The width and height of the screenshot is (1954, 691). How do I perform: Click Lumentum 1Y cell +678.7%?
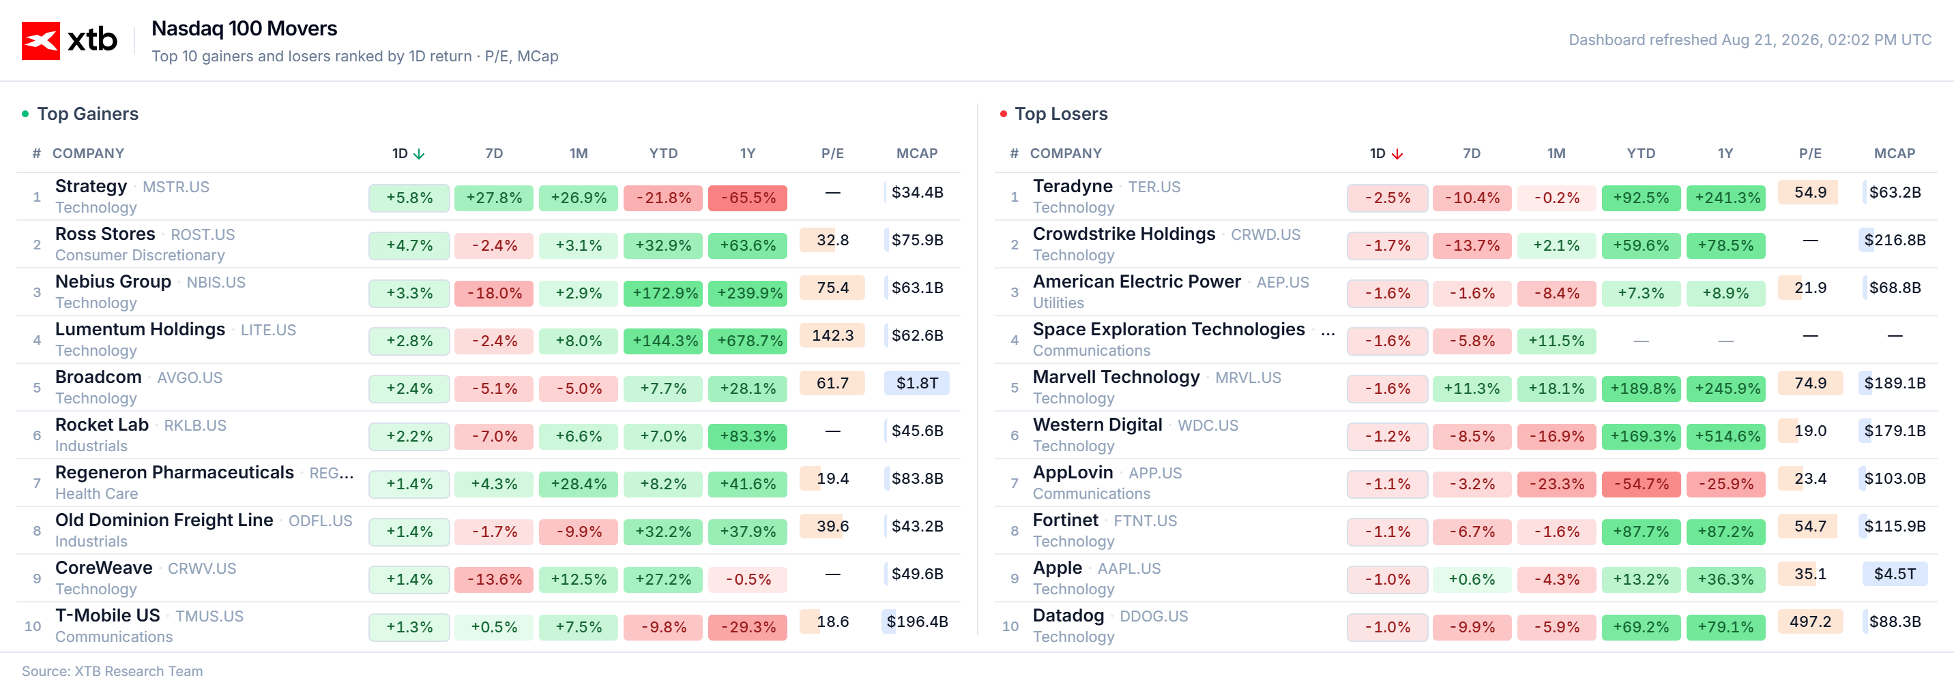click(748, 341)
